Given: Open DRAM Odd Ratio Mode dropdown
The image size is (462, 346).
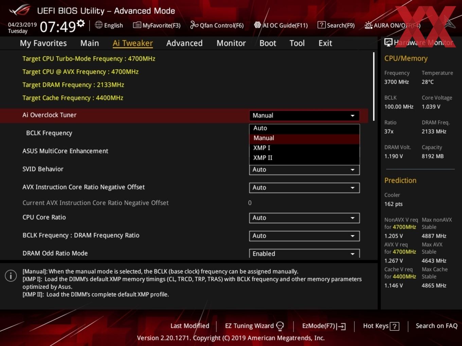Looking at the screenshot, I should [x=304, y=253].
